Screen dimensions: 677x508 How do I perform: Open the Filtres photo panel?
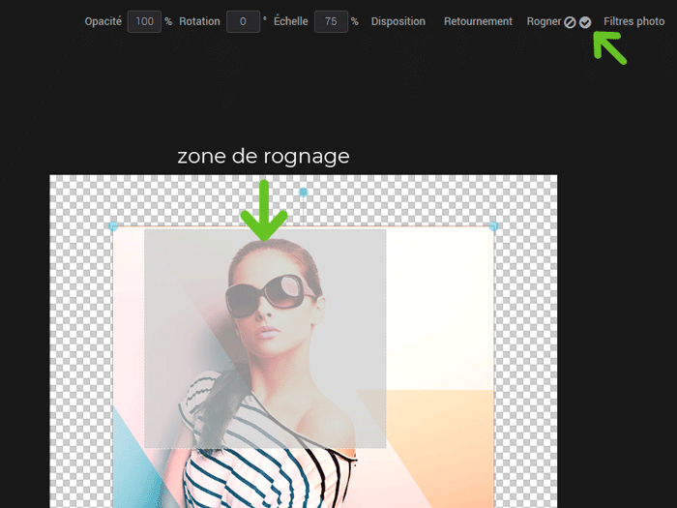tap(633, 21)
